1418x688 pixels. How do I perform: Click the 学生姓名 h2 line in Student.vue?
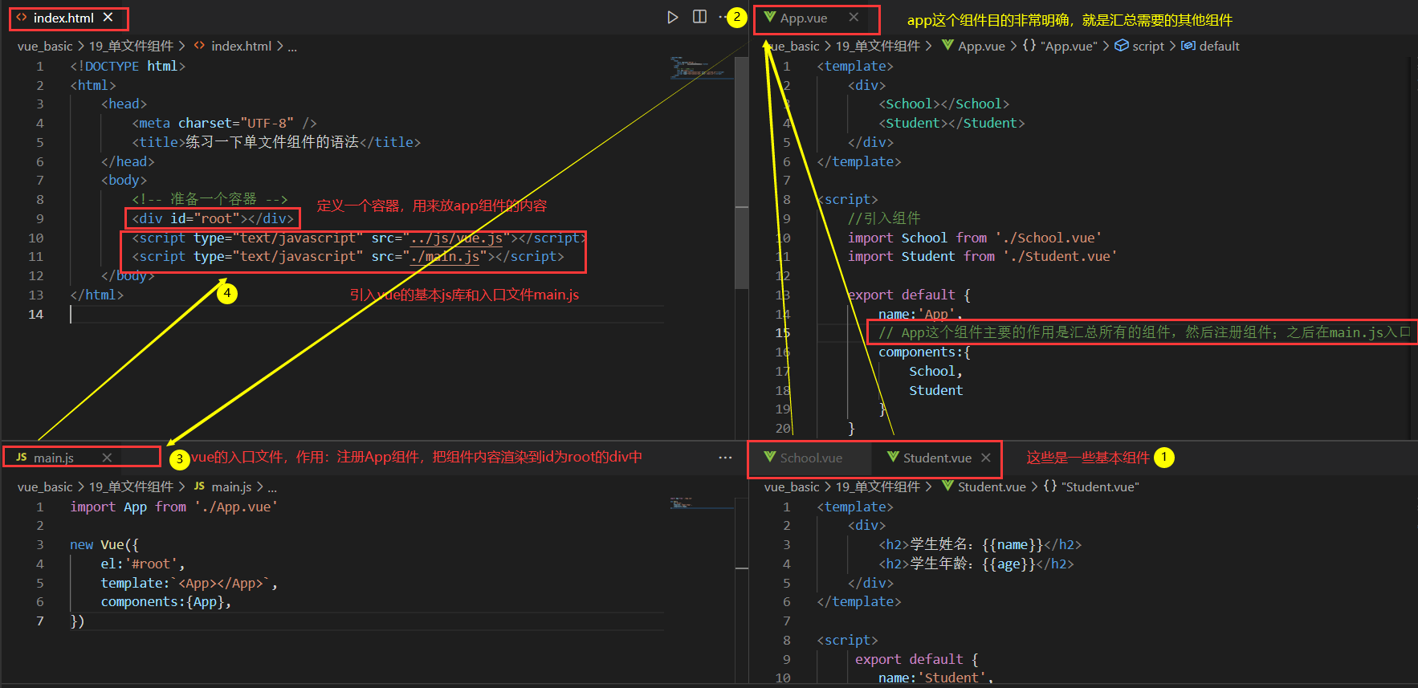click(980, 544)
